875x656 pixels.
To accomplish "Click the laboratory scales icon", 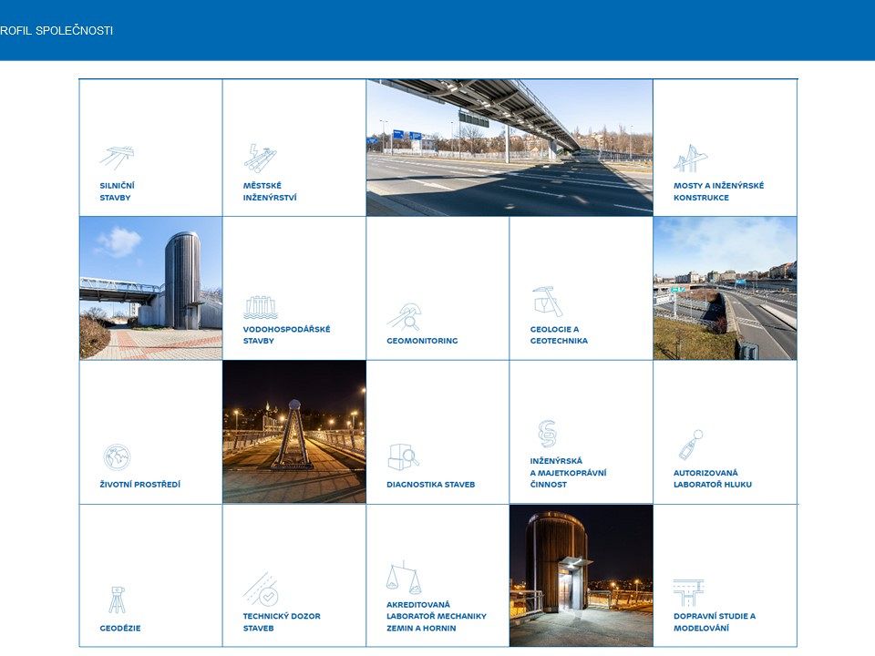I will [404, 578].
